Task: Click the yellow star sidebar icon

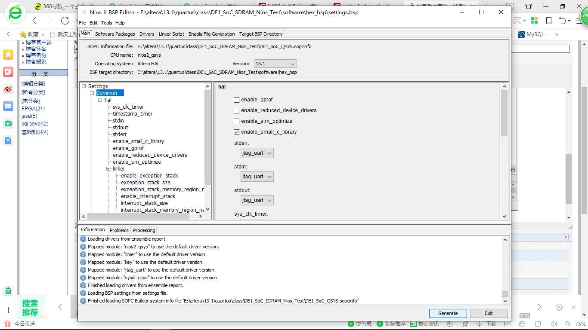Action: point(8,55)
